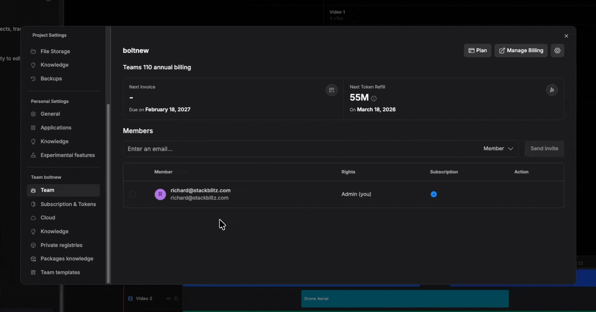
Task: Select Private registries in sidebar
Action: click(61, 245)
